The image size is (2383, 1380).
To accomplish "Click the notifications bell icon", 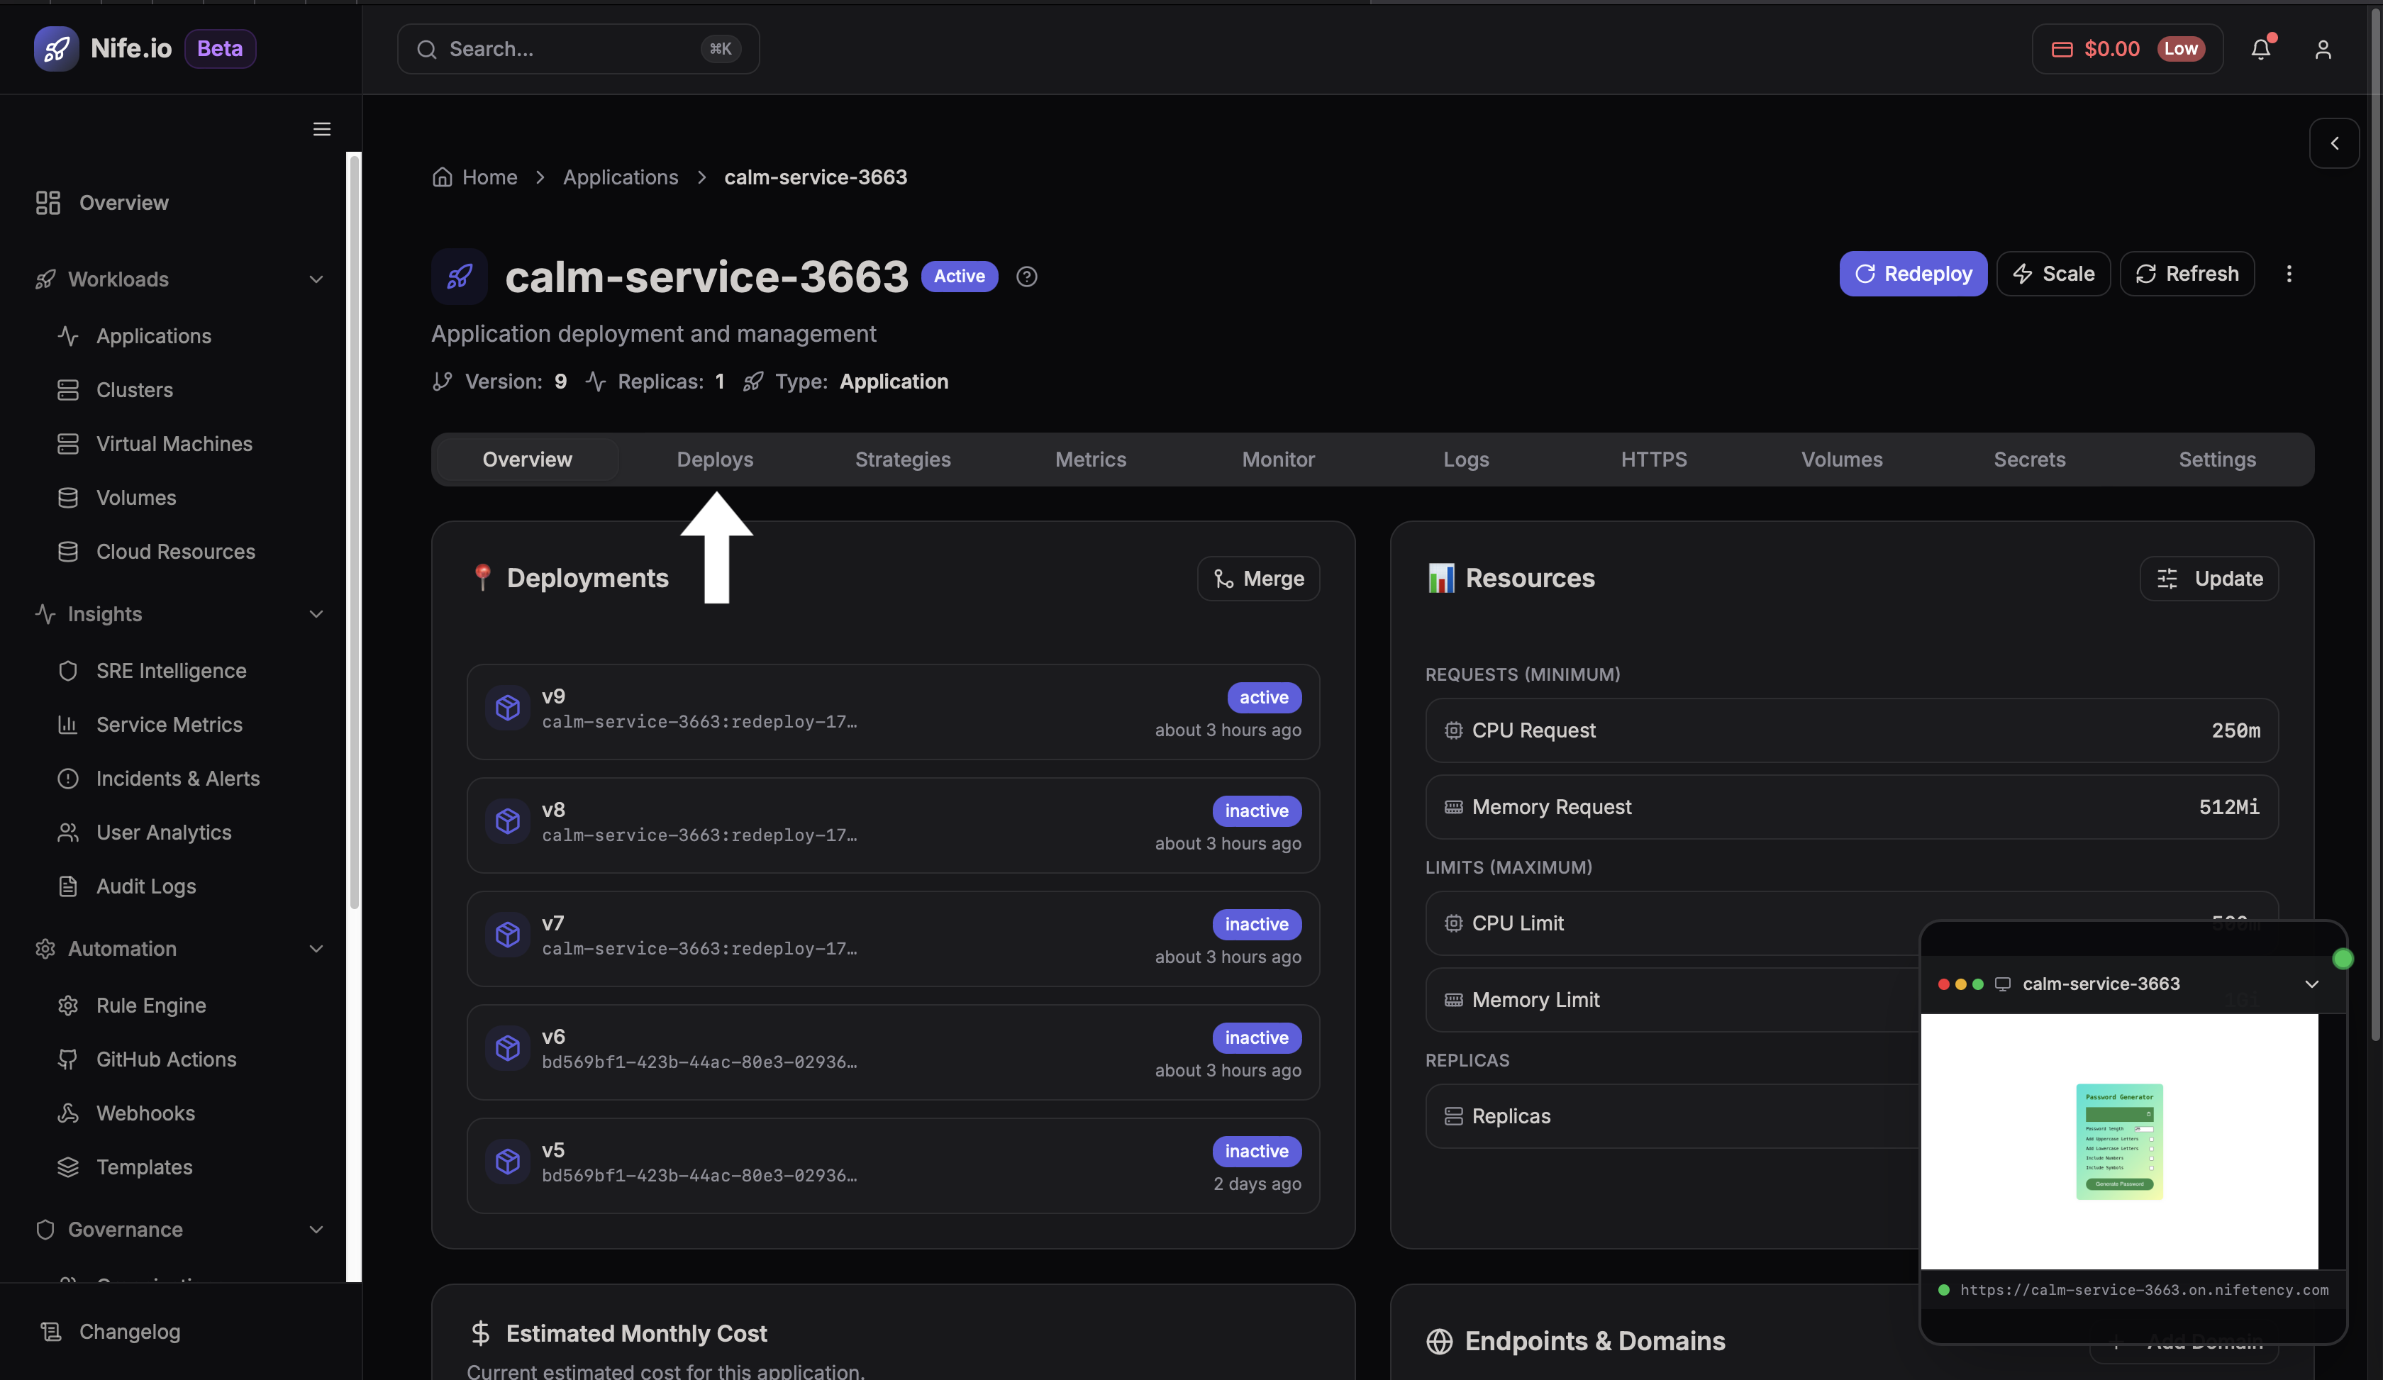I will [2260, 49].
